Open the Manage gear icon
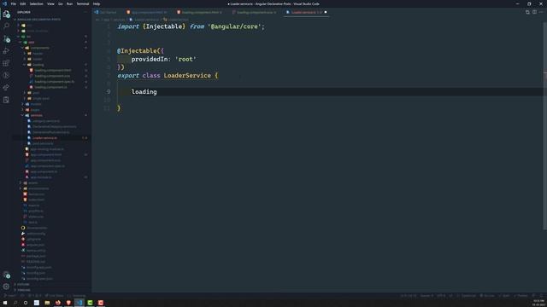The width and height of the screenshot is (547, 307). click(6, 287)
